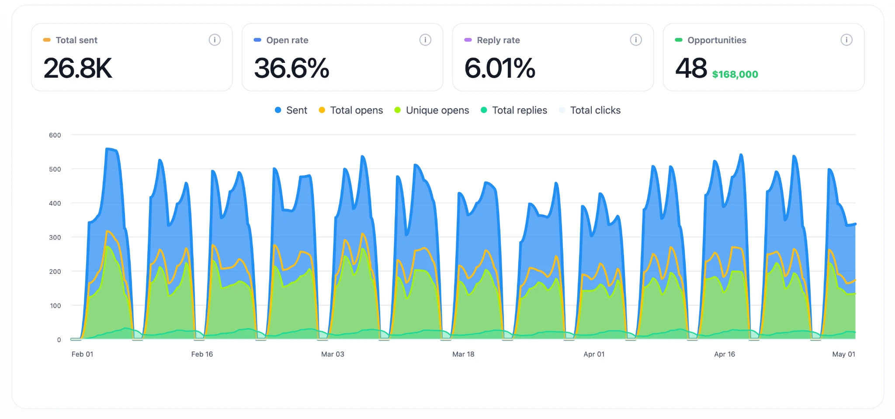Click the 200 y-axis label

click(55, 271)
